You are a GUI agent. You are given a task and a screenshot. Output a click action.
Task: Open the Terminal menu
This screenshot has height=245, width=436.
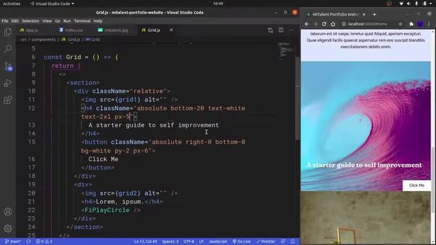[82, 21]
